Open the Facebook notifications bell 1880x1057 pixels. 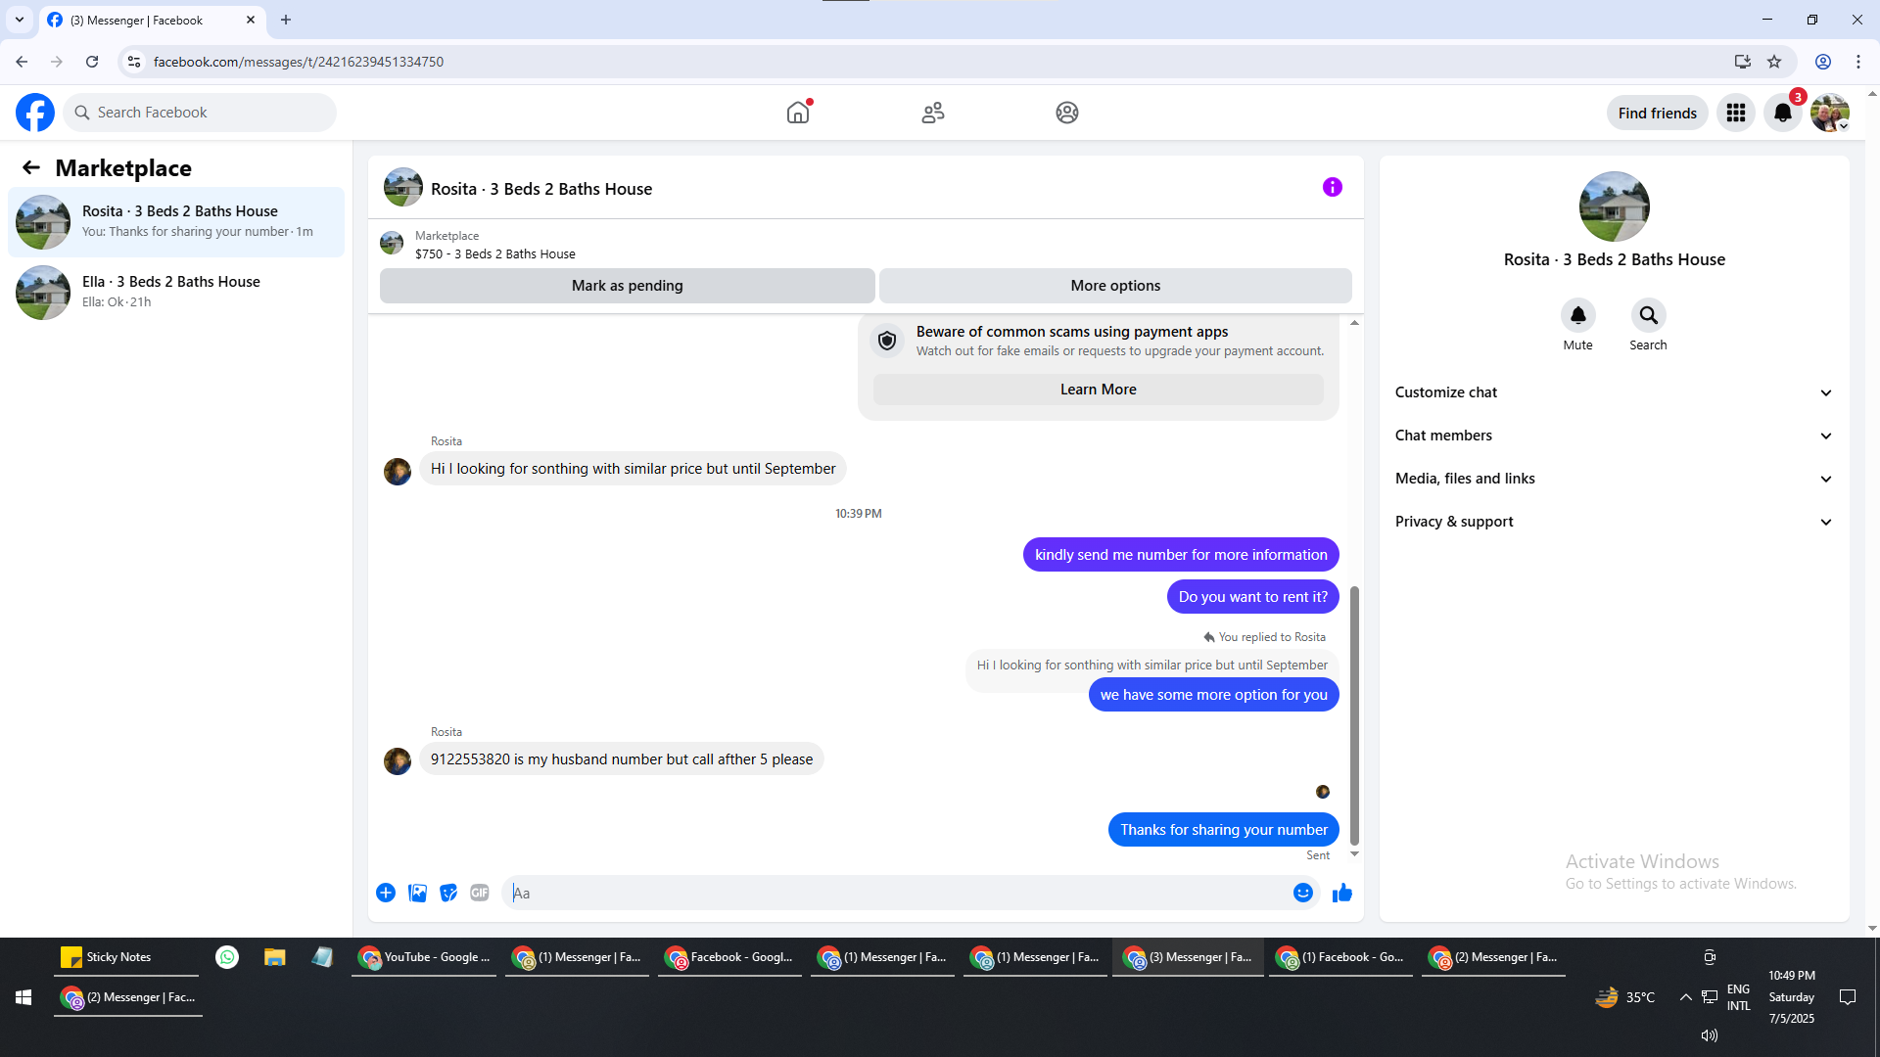coord(1782,113)
